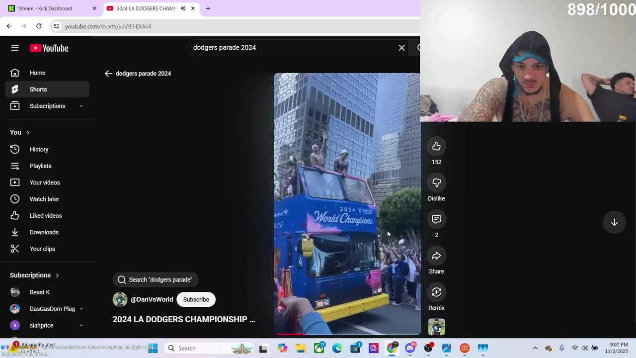Open Discord from the taskbar
The image size is (636, 358).
410,348
